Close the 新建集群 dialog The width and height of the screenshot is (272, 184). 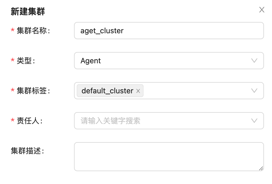(x=262, y=10)
